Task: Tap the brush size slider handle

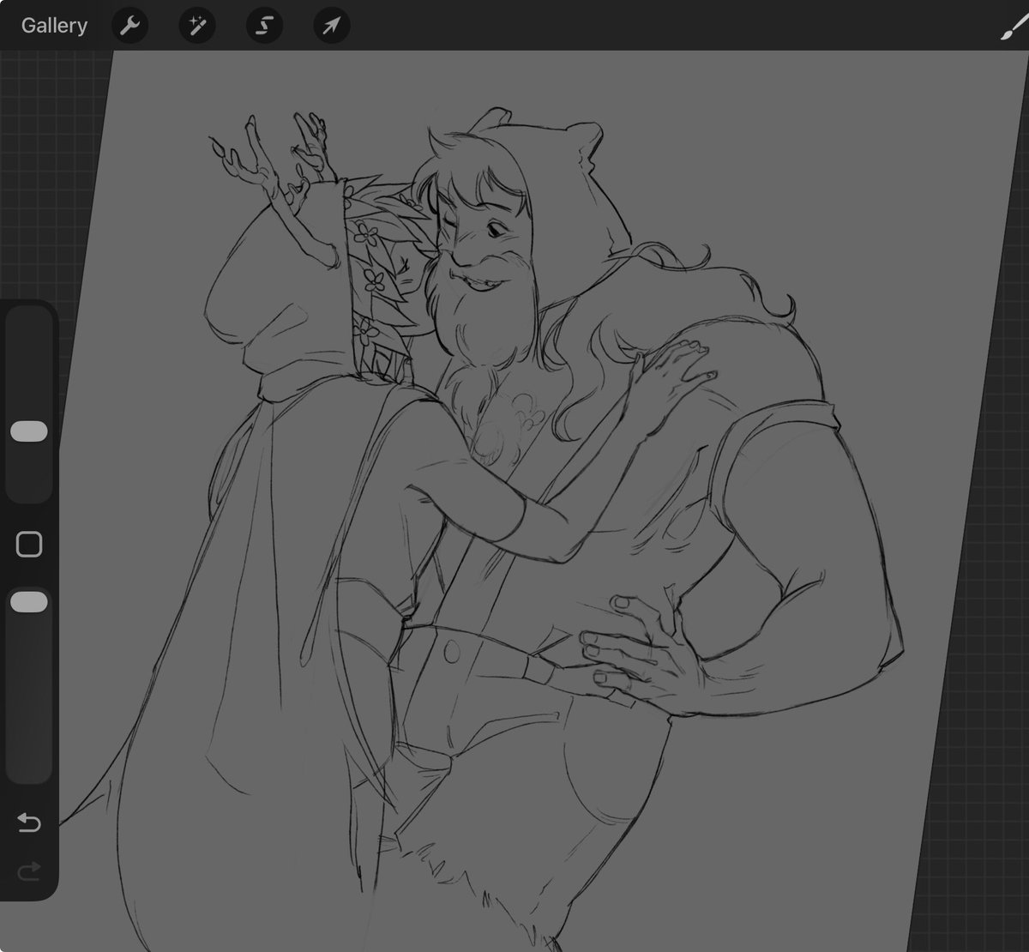Action: click(x=29, y=431)
